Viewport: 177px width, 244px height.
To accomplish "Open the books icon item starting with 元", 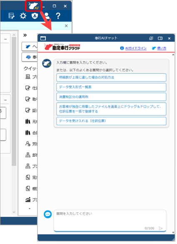I will [31, 121].
